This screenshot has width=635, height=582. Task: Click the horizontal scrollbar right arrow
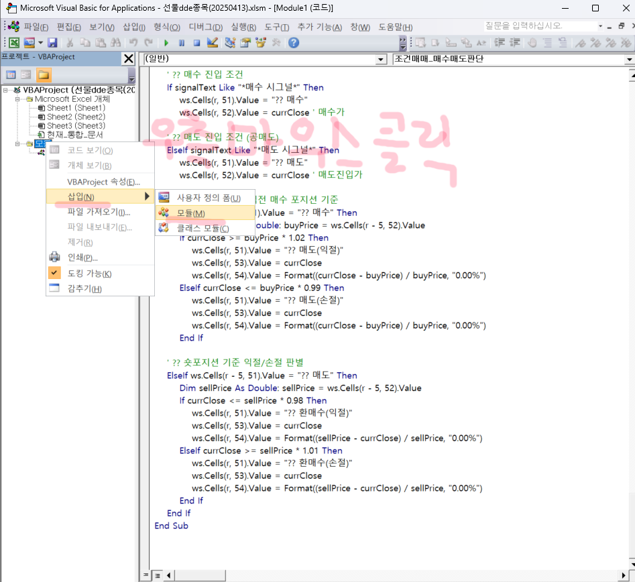pos(624,575)
